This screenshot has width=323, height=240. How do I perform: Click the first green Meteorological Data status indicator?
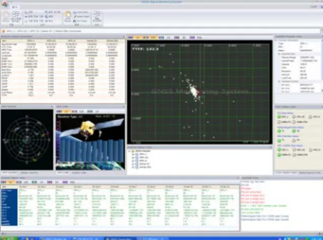[279, 131]
